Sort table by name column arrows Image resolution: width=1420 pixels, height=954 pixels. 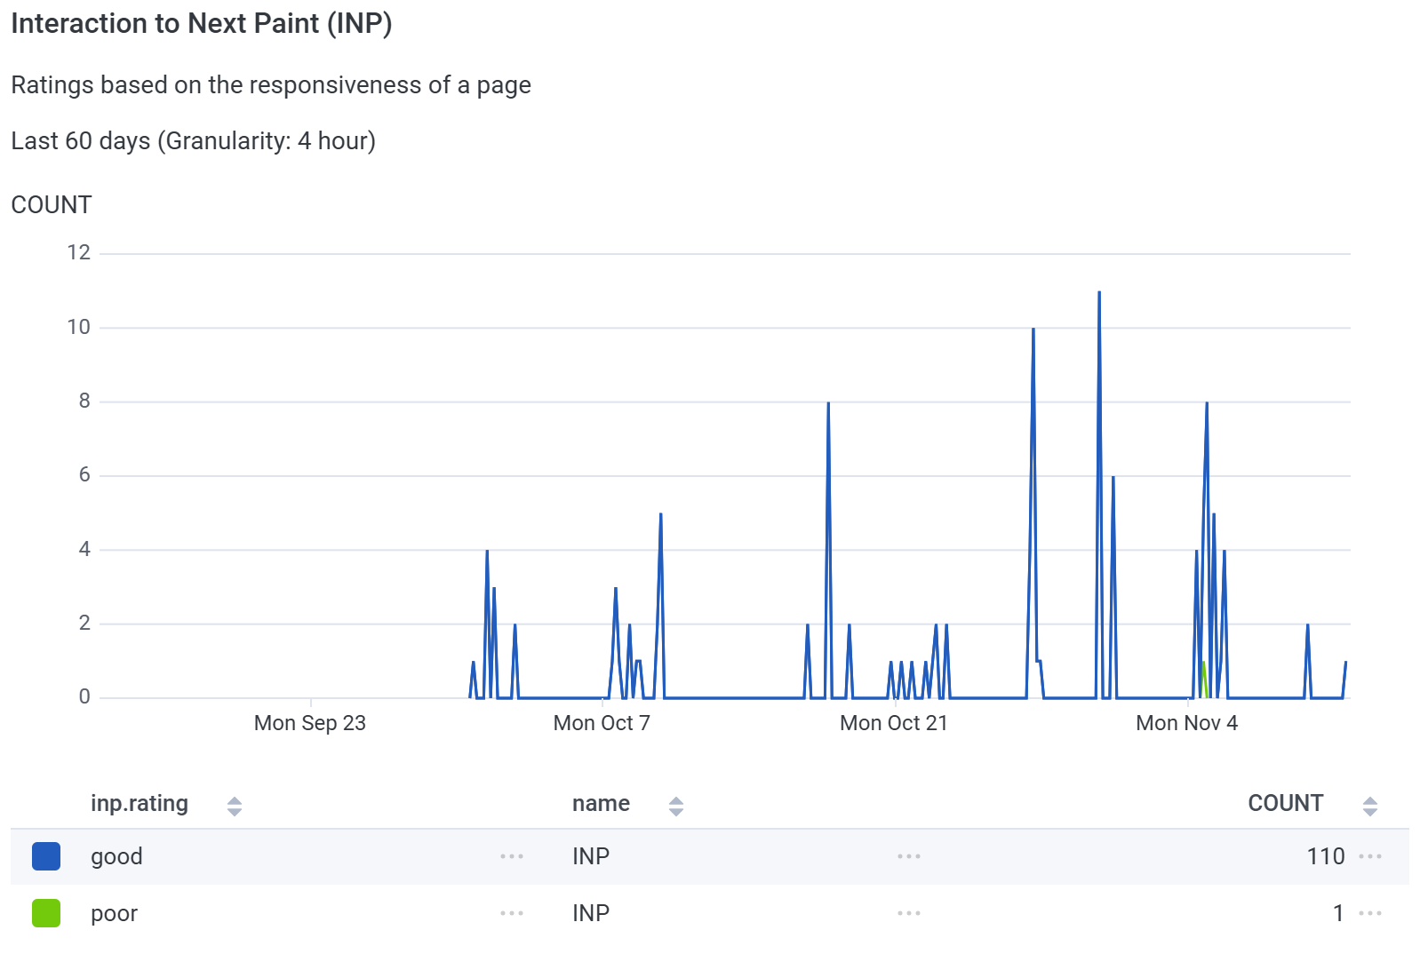(x=676, y=806)
